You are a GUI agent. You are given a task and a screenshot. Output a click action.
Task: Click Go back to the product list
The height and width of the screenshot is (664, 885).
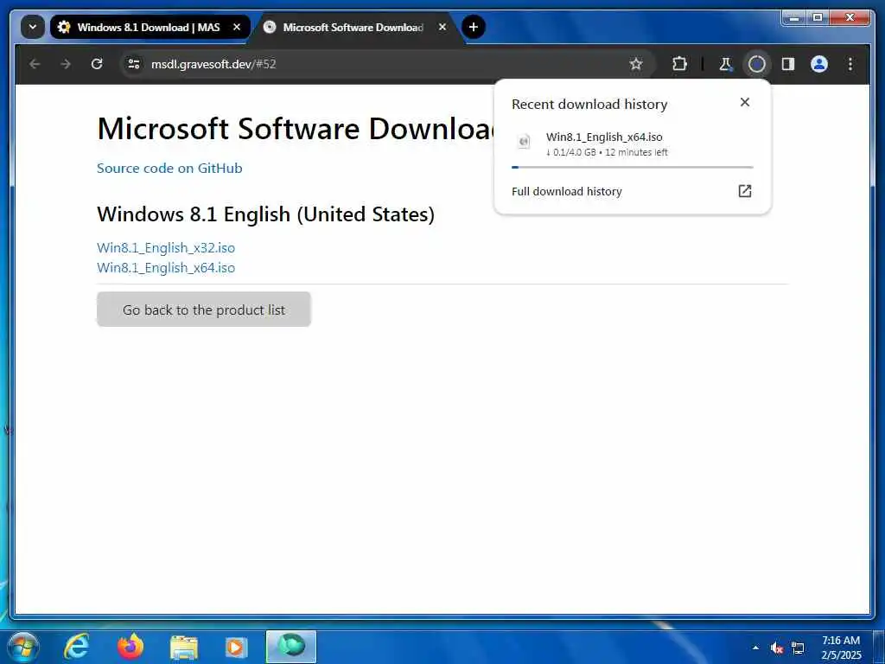click(204, 310)
